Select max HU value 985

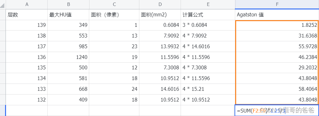pyautogui.click(x=68, y=47)
